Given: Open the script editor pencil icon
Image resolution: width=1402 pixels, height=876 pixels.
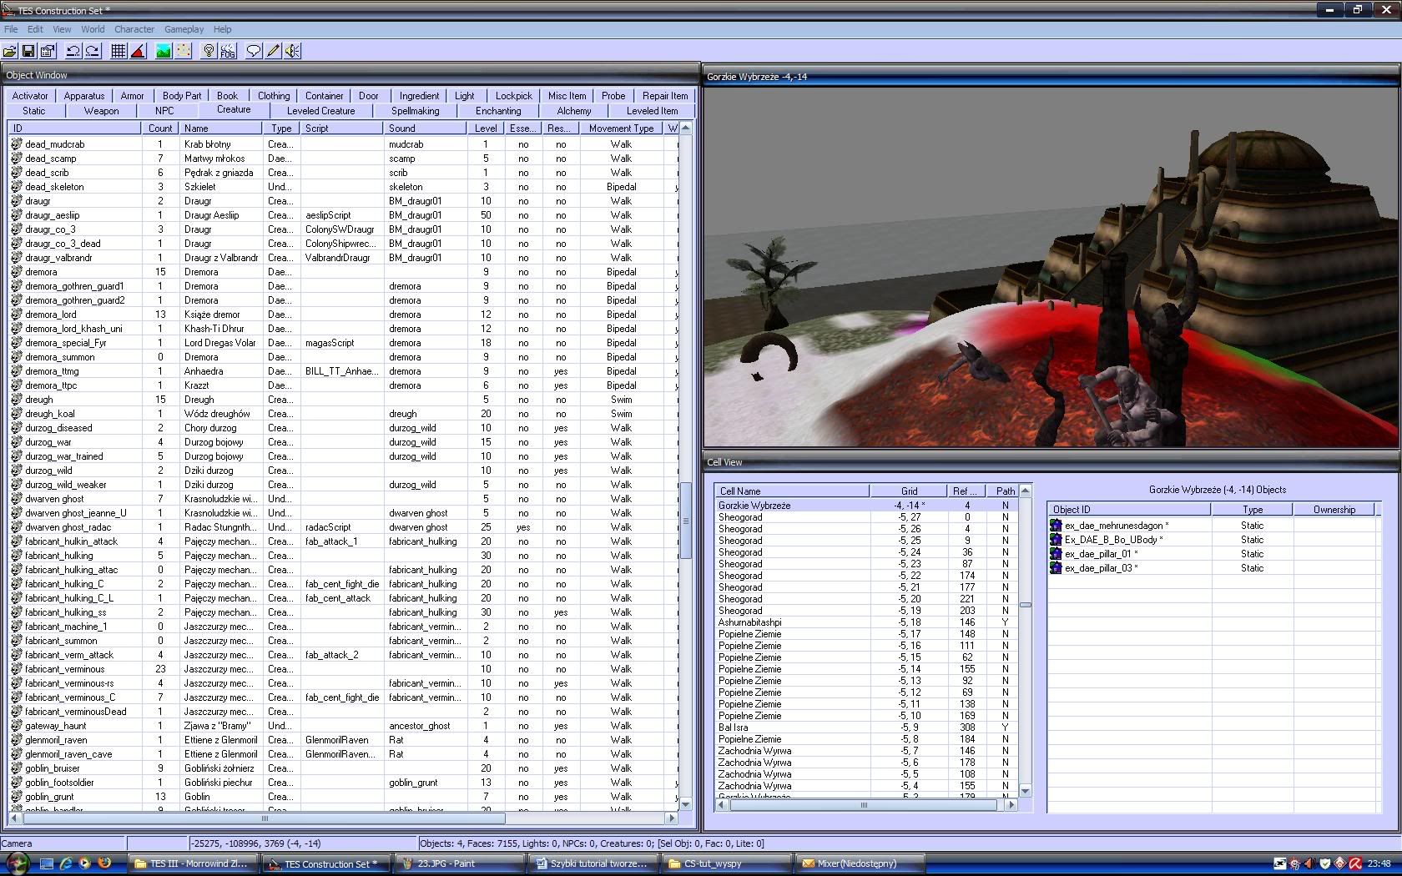Looking at the screenshot, I should 273,51.
